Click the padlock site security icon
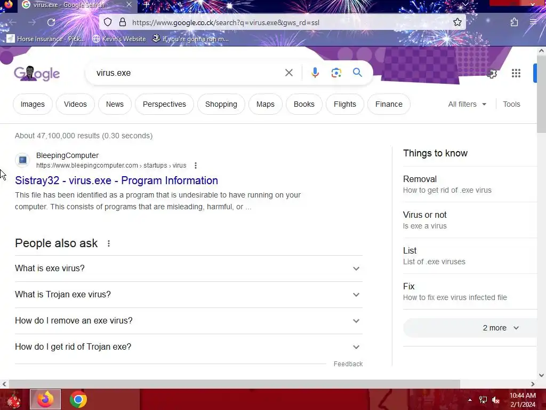The width and height of the screenshot is (546, 410). click(x=123, y=22)
